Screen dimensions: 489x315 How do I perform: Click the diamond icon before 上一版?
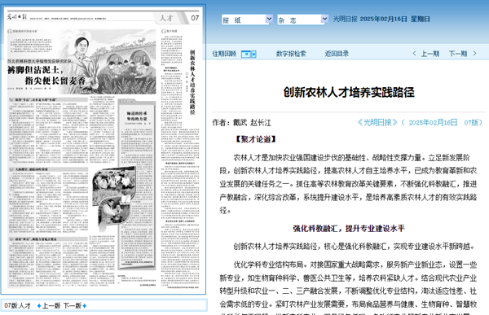point(39,306)
